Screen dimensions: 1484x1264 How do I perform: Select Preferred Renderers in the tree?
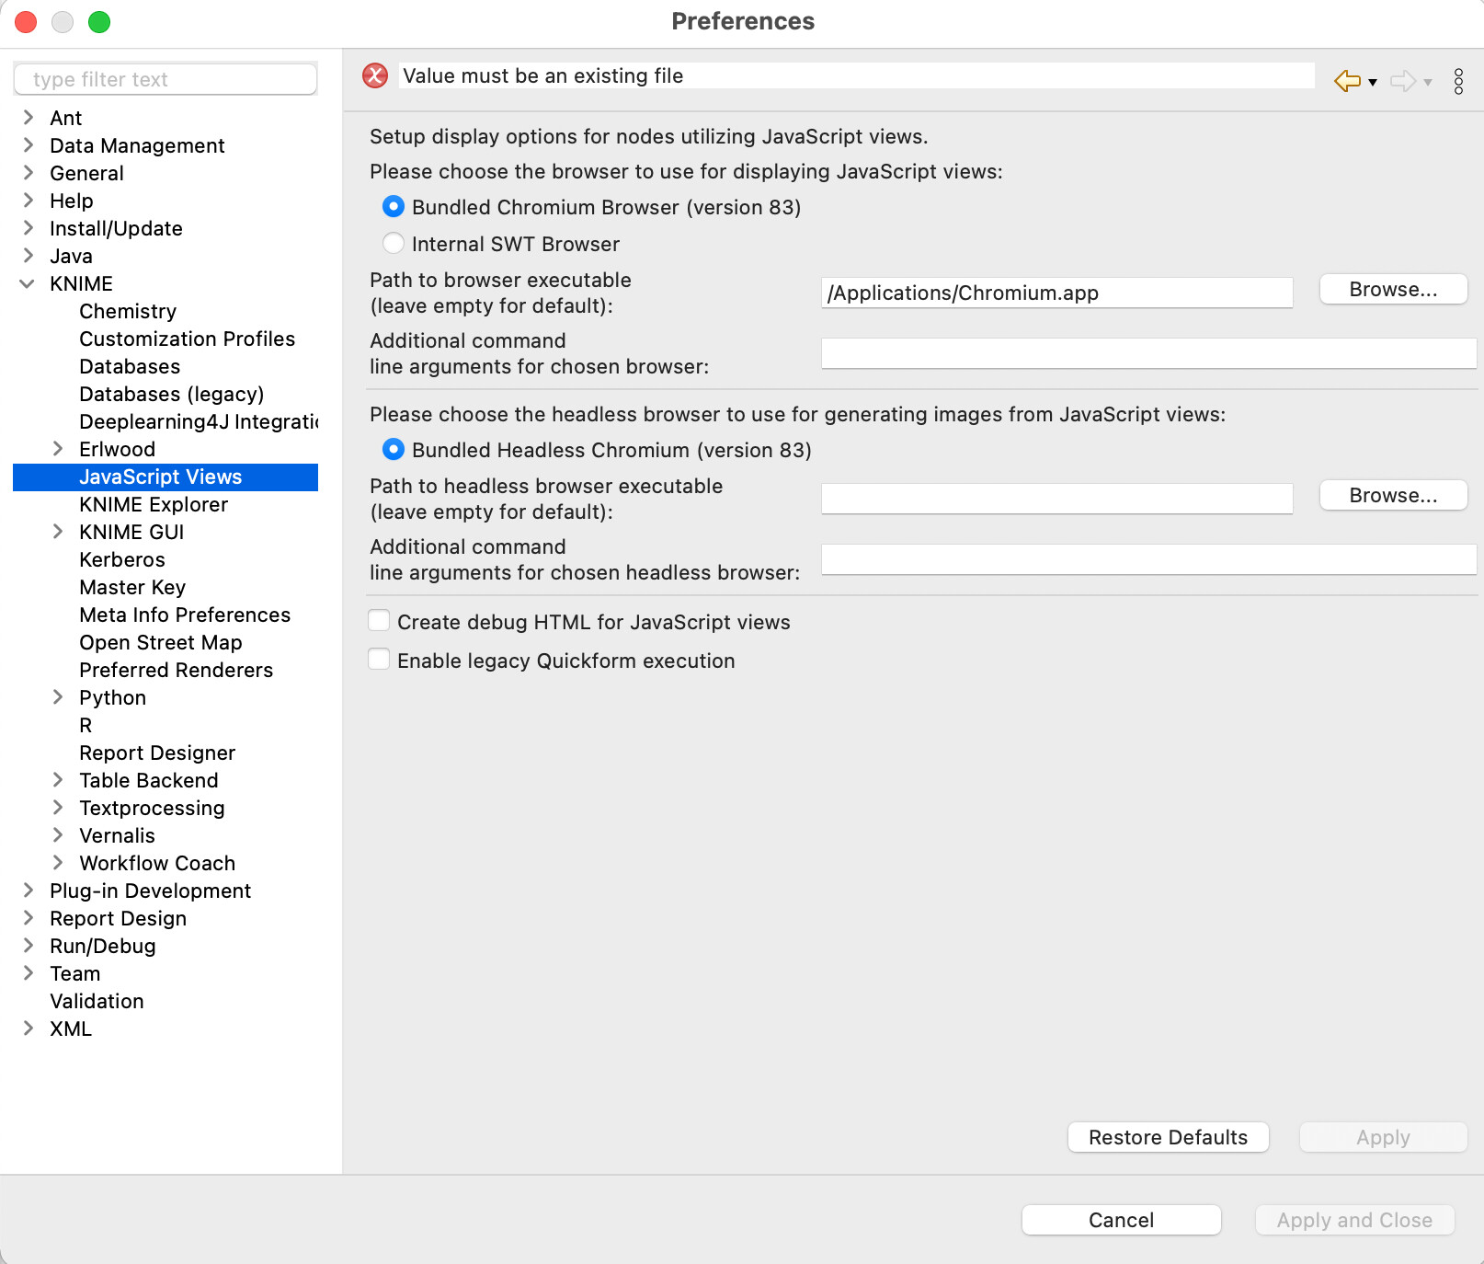176,670
